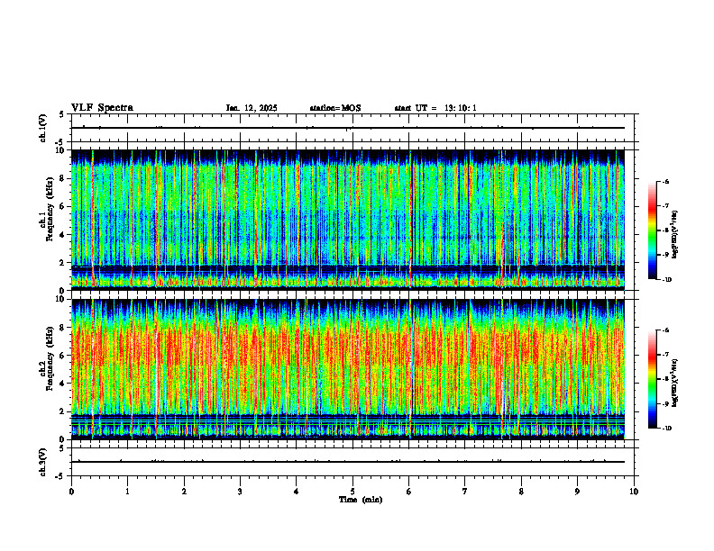Viewport: 714px width, 551px height.
Task: Click the "Time (min)" axis label
Action: tap(361, 500)
